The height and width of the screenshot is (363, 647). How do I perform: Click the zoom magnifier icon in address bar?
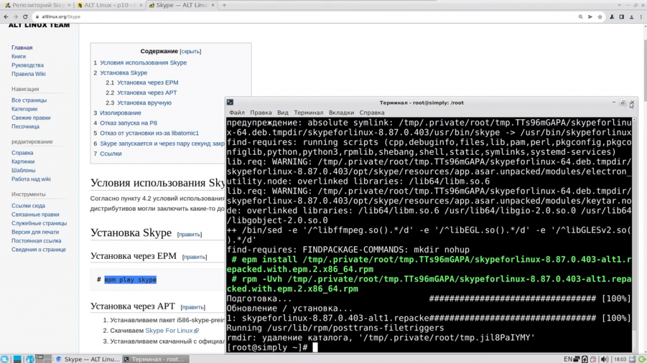click(581, 17)
